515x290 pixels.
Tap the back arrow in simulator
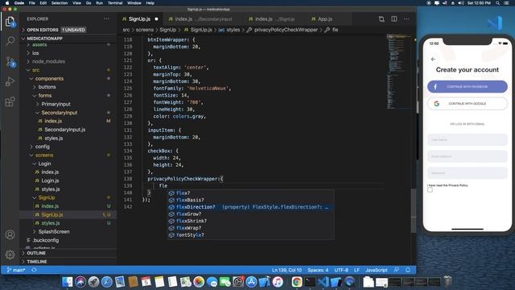pyautogui.click(x=433, y=59)
